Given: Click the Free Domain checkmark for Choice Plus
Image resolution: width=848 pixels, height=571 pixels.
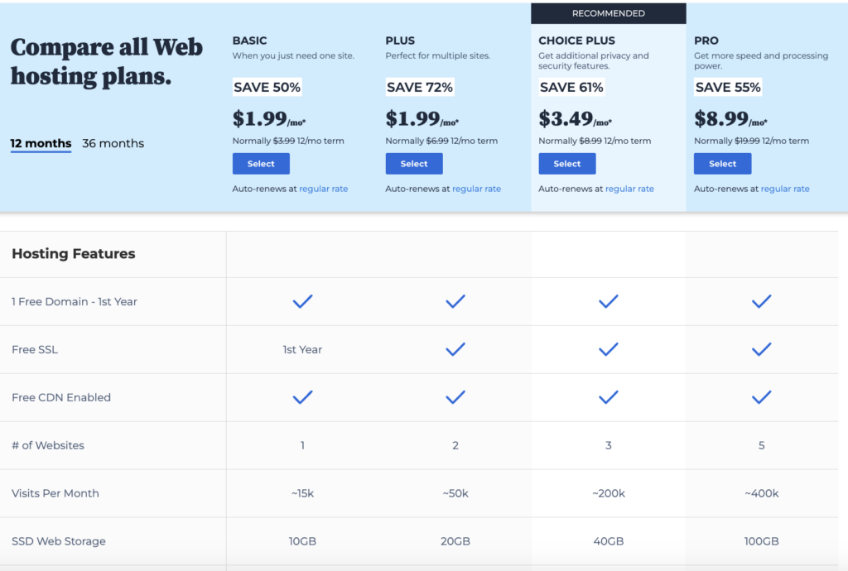Looking at the screenshot, I should [x=609, y=301].
